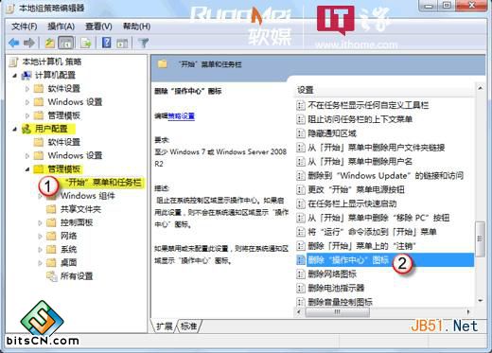This screenshot has width=492, height=353.
Task: Select 删除「开始」菜单上的"注销" policy
Action: click(x=361, y=246)
